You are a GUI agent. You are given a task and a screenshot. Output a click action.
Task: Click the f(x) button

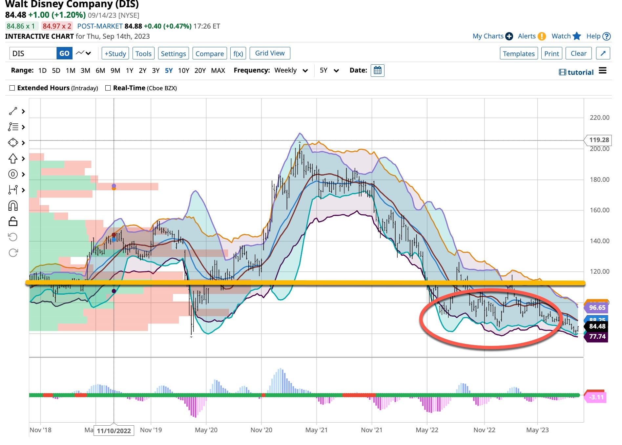click(238, 53)
